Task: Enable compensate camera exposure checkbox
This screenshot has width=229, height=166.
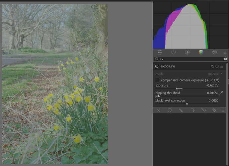Action: 157,80
